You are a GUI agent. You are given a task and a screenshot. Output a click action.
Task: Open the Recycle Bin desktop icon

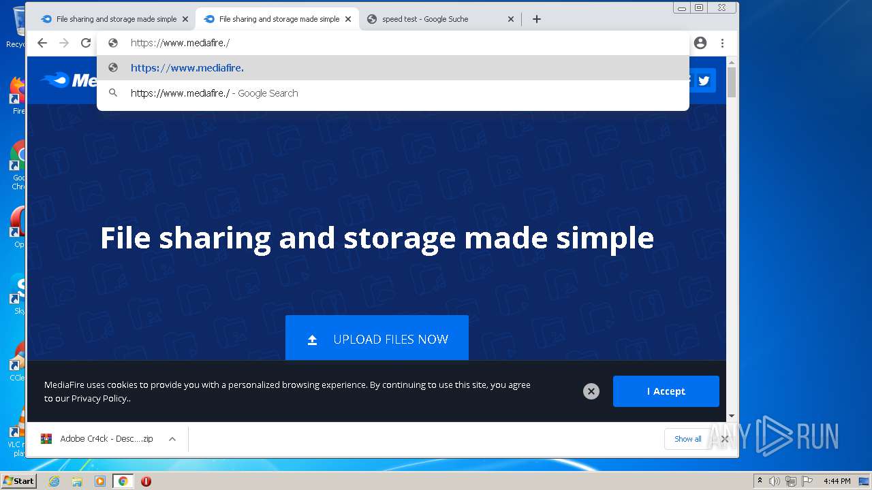(16, 27)
